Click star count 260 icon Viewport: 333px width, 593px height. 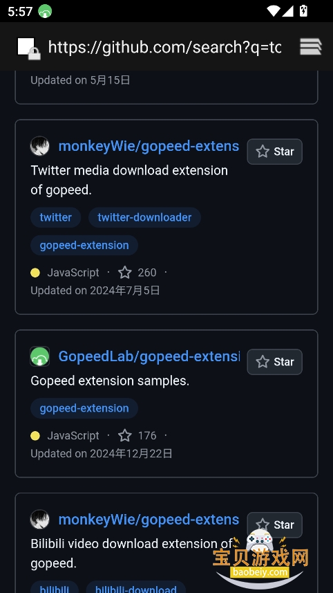[125, 273]
